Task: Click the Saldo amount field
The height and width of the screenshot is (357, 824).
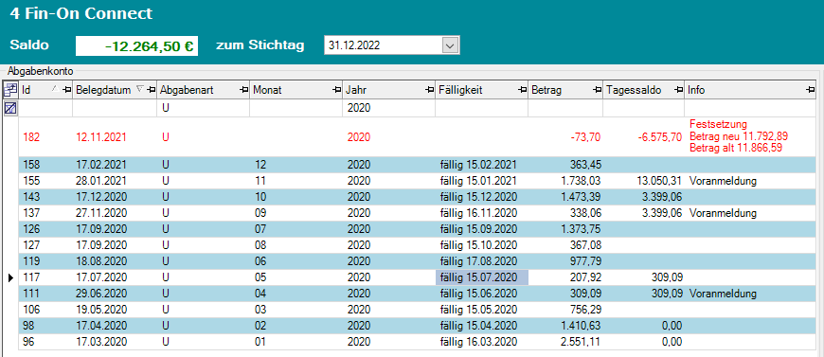Action: 136,45
